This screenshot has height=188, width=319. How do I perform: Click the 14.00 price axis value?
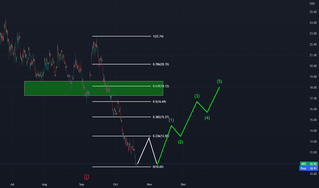pyautogui.click(x=313, y=131)
